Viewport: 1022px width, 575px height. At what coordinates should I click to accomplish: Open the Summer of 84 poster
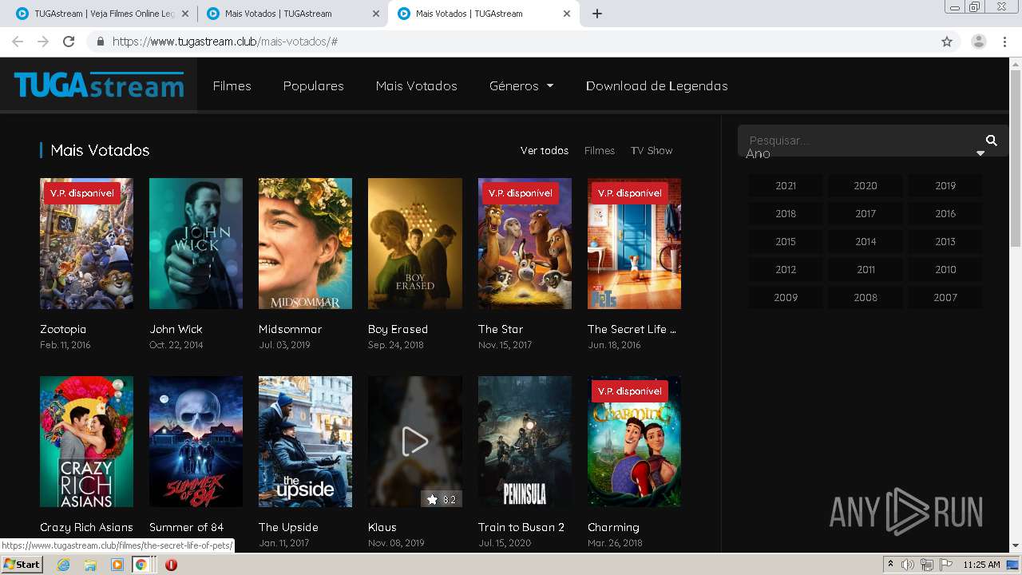196,442
